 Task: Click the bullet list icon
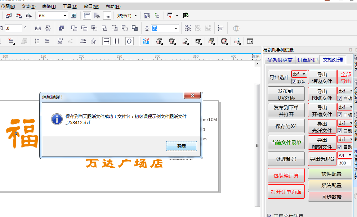tap(37, 41)
